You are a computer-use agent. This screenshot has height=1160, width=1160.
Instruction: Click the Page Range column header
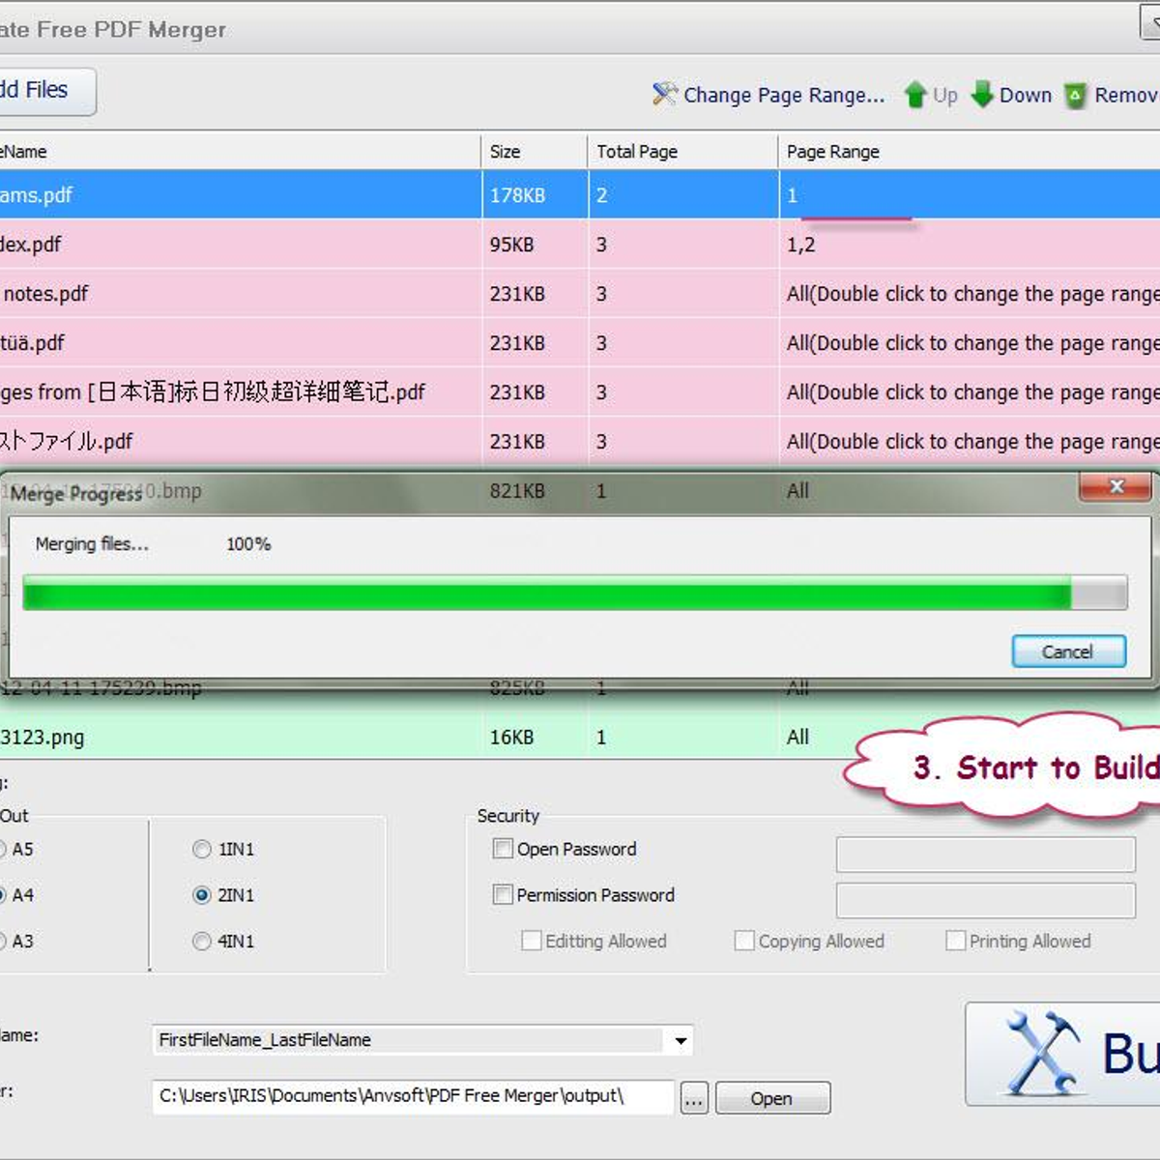coord(969,152)
